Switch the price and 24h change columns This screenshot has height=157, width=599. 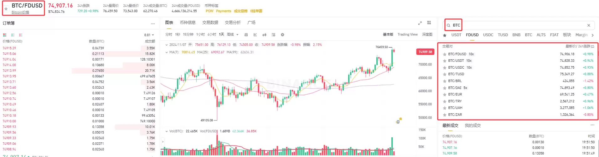pos(592,46)
